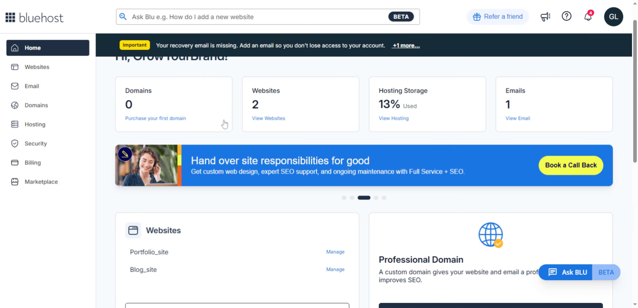Manage the Blog_site website

335,269
